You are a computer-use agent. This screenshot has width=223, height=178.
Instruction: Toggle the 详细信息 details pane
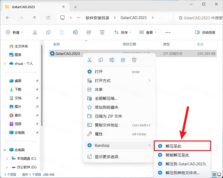tap(205, 32)
